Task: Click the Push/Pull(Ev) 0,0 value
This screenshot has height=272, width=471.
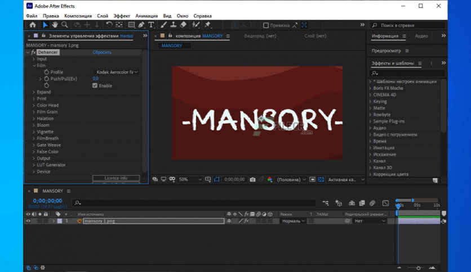Action: coord(95,79)
